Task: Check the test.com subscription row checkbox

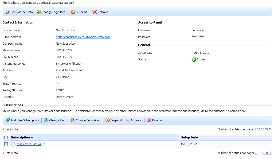Action: 6,144
